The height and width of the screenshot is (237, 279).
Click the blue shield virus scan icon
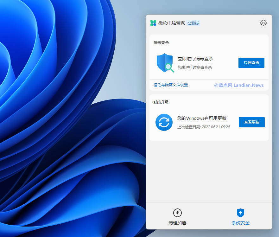[165, 63]
